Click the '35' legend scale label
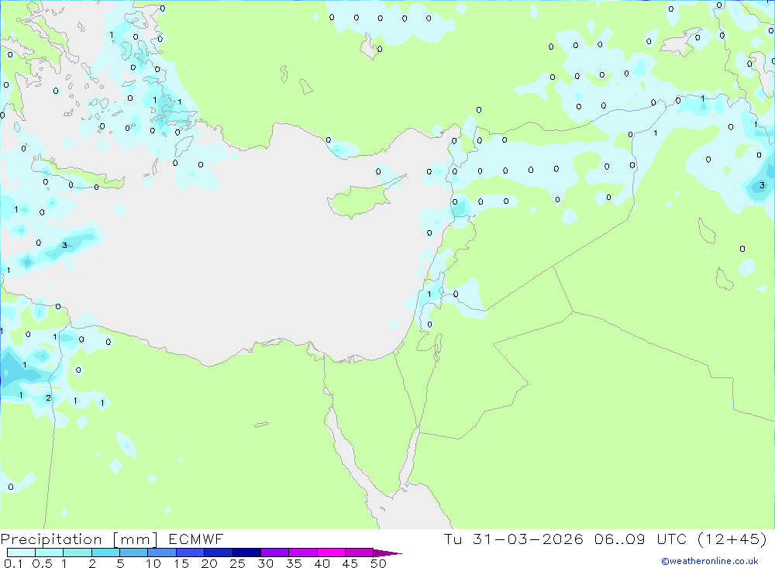775x568 pixels. click(x=294, y=563)
